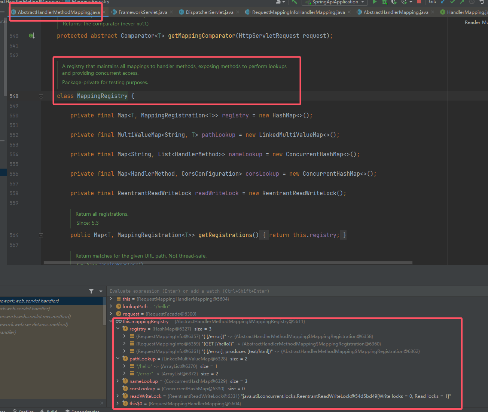
Task: Expand the RequestMappingInfo@6359 GET /hello entry
Action: coord(124,344)
